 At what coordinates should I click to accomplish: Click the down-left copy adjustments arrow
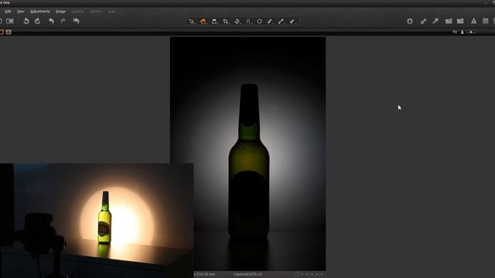click(x=423, y=21)
